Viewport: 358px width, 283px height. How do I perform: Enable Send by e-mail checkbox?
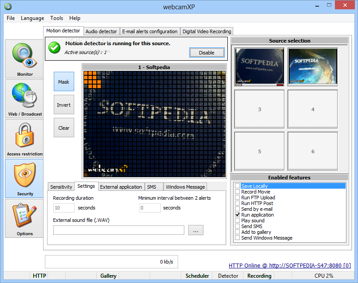(x=238, y=209)
